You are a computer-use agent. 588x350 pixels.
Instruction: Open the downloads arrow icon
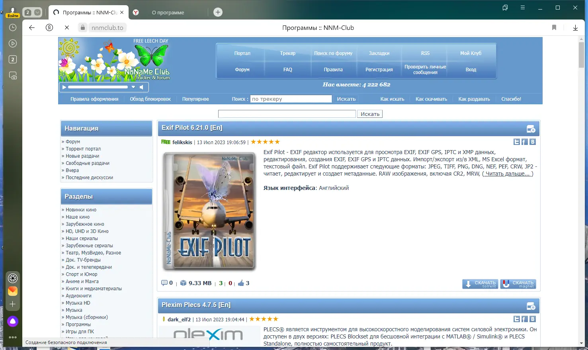pyautogui.click(x=575, y=27)
